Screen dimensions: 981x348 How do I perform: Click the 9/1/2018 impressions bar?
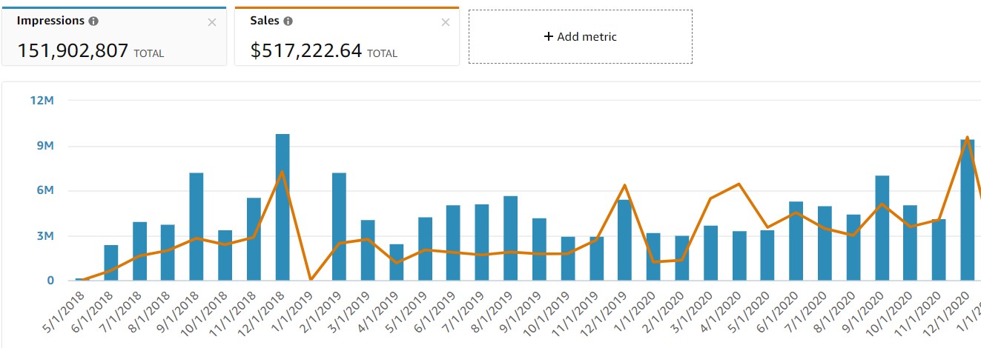click(196, 227)
